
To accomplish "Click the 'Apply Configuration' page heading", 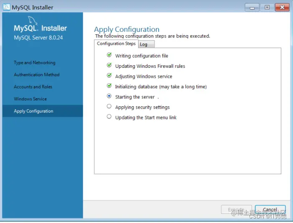I will point(127,29).
